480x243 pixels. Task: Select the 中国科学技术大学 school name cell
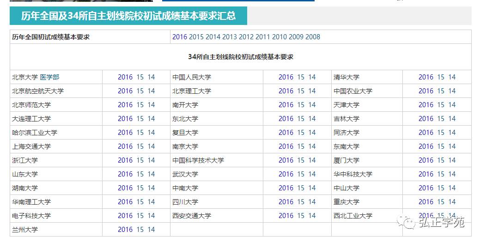[x=216, y=160]
